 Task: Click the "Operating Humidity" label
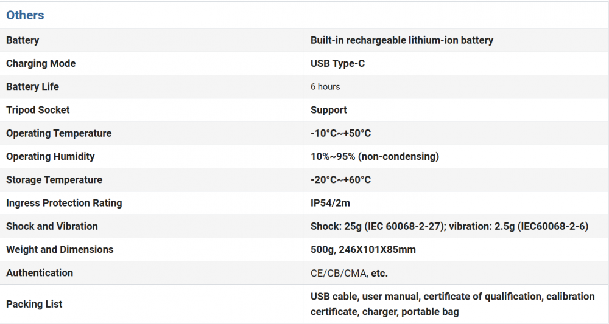(51, 156)
